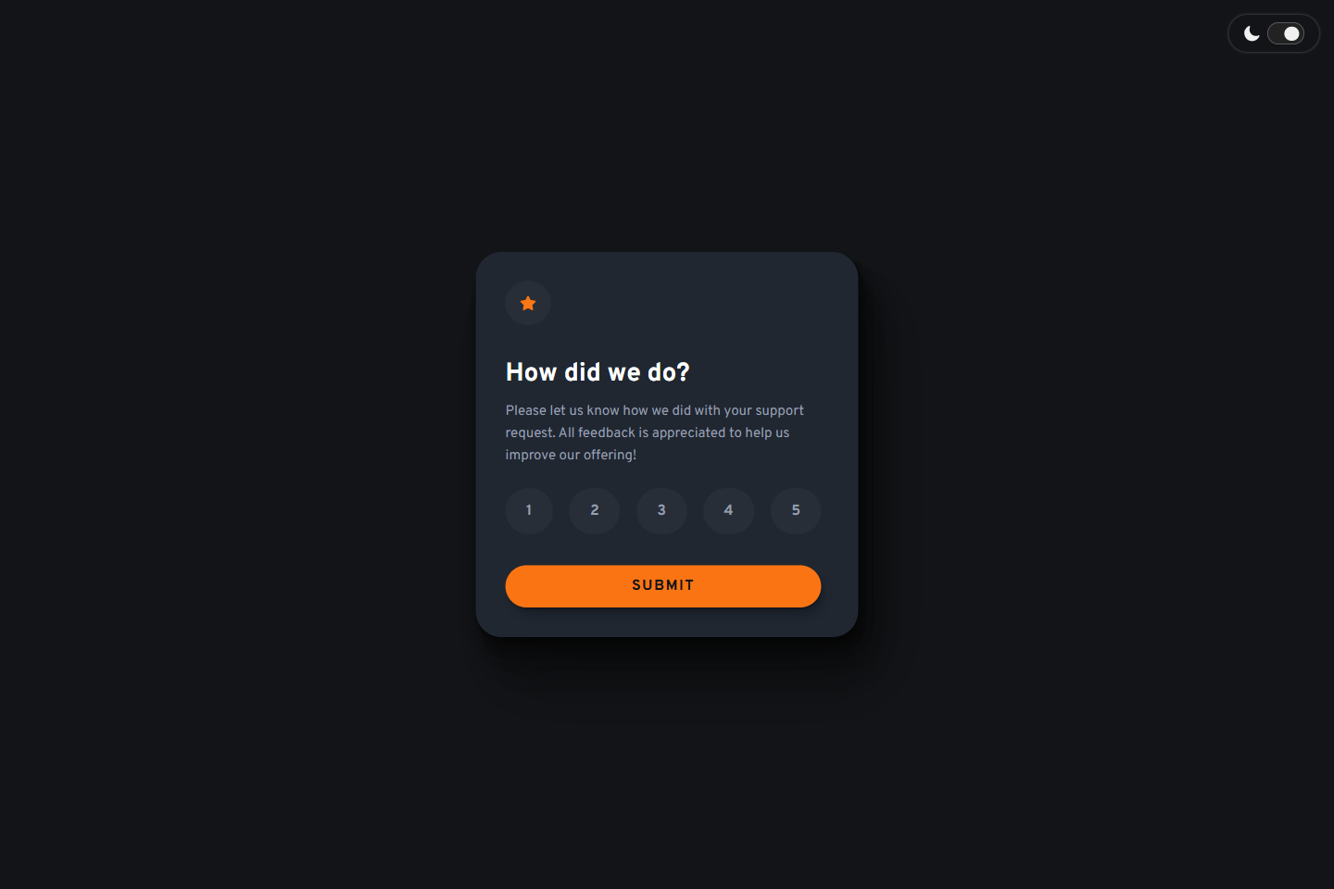1334x889 pixels.
Task: Click the crescent moon icon
Action: (x=1252, y=33)
